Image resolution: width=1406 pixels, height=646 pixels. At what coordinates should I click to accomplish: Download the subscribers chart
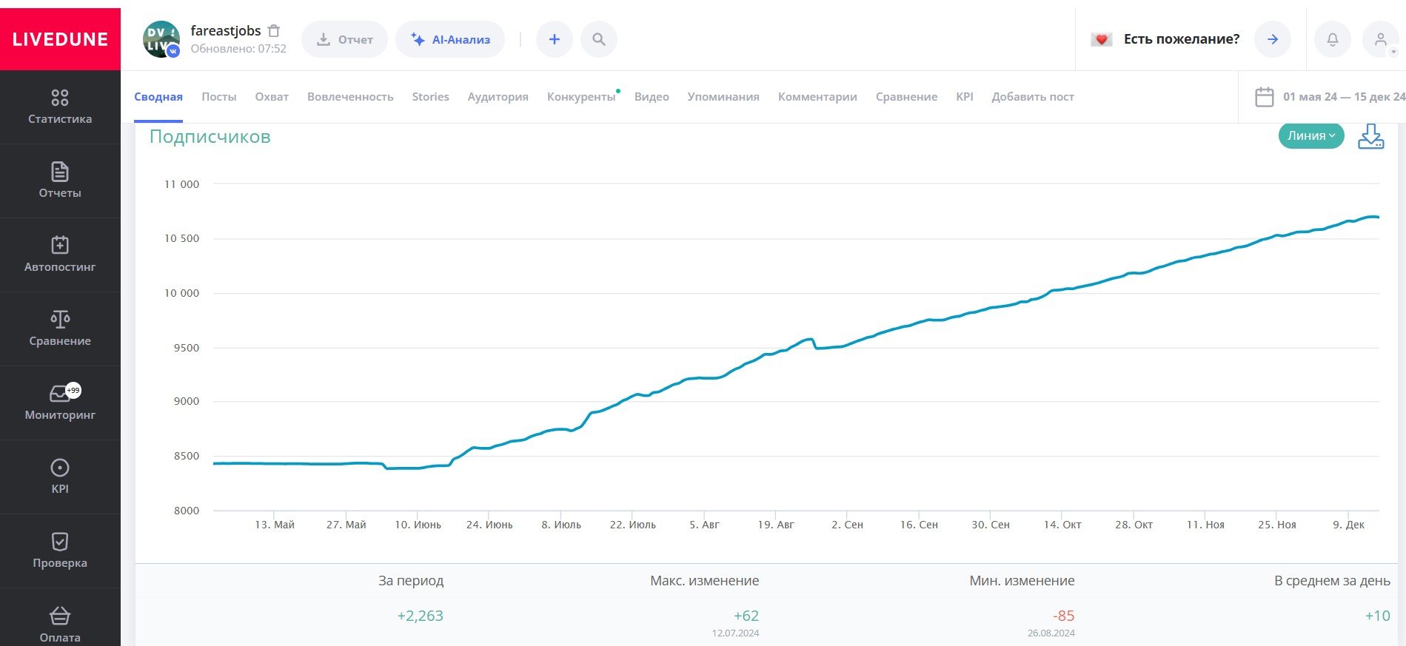pyautogui.click(x=1370, y=136)
